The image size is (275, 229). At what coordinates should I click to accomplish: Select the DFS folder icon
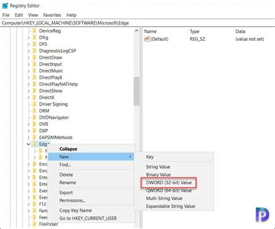(34, 44)
